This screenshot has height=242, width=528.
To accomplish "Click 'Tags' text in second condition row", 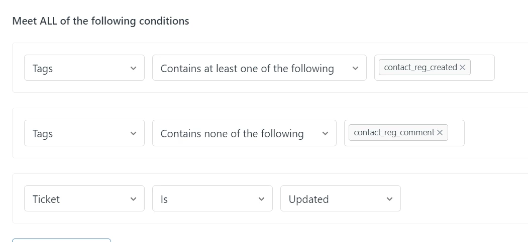I will 43,134.
